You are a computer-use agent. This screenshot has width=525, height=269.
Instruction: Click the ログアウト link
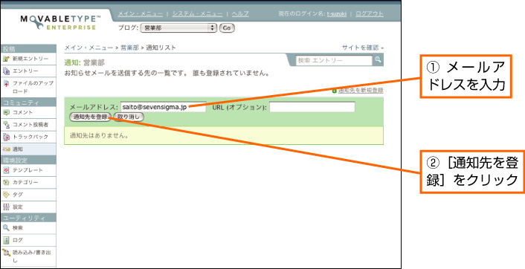pyautogui.click(x=370, y=13)
